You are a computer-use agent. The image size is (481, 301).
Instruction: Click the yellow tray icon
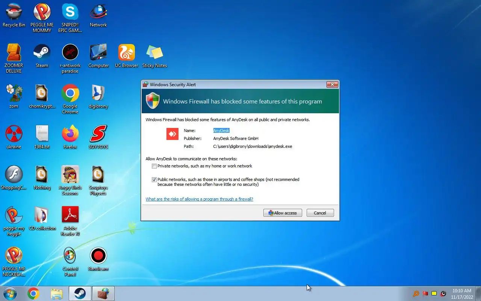[434, 293]
